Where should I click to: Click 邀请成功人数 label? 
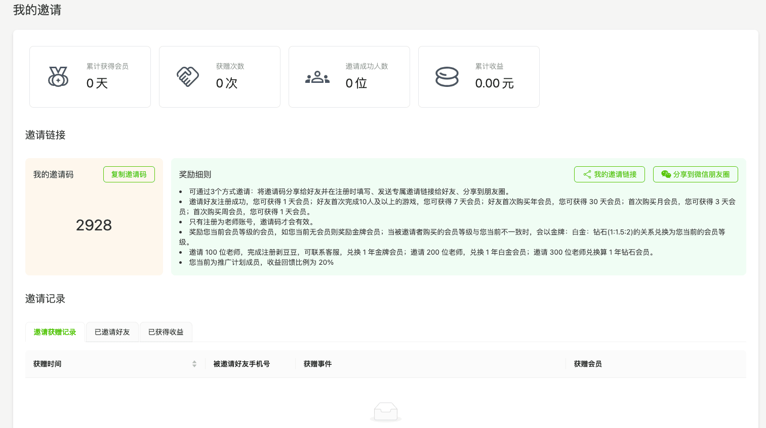(x=367, y=66)
